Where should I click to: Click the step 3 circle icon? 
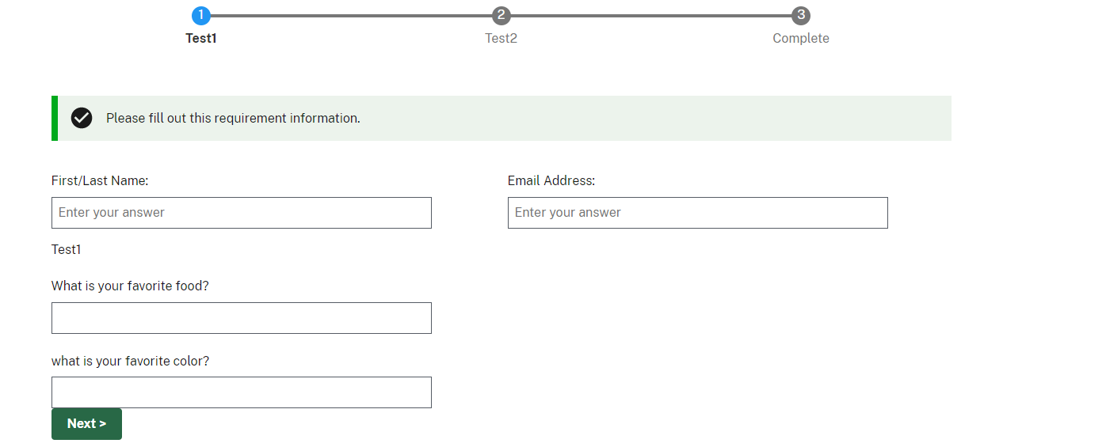[801, 15]
